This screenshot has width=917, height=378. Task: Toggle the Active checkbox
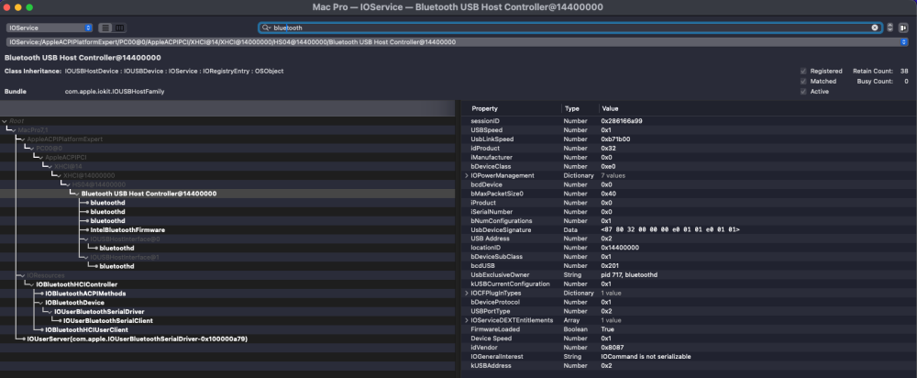(803, 91)
